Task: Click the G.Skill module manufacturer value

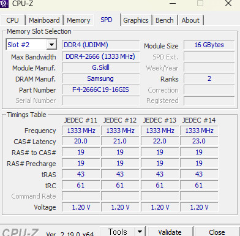Action: pos(100,67)
